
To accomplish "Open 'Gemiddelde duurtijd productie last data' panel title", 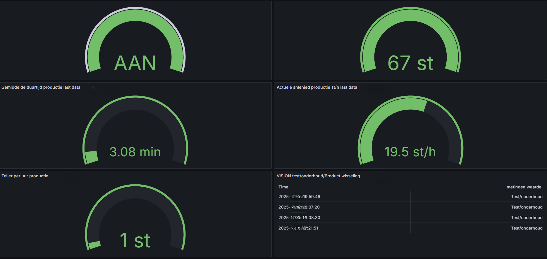I will [x=41, y=87].
